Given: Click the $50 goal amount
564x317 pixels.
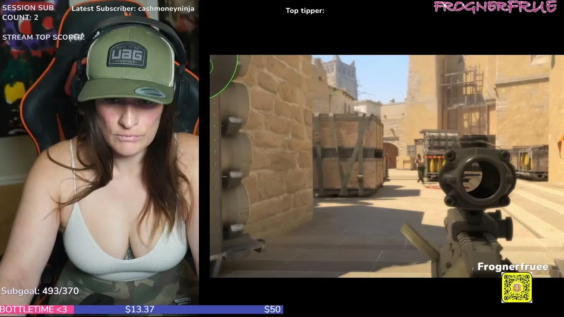Looking at the screenshot, I should coord(272,310).
